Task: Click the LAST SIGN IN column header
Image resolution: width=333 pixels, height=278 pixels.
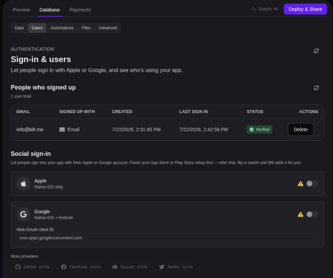Action: point(193,112)
